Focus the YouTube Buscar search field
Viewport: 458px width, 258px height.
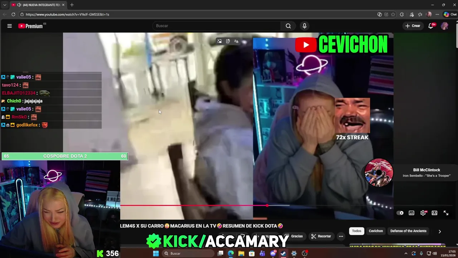[x=216, y=26]
